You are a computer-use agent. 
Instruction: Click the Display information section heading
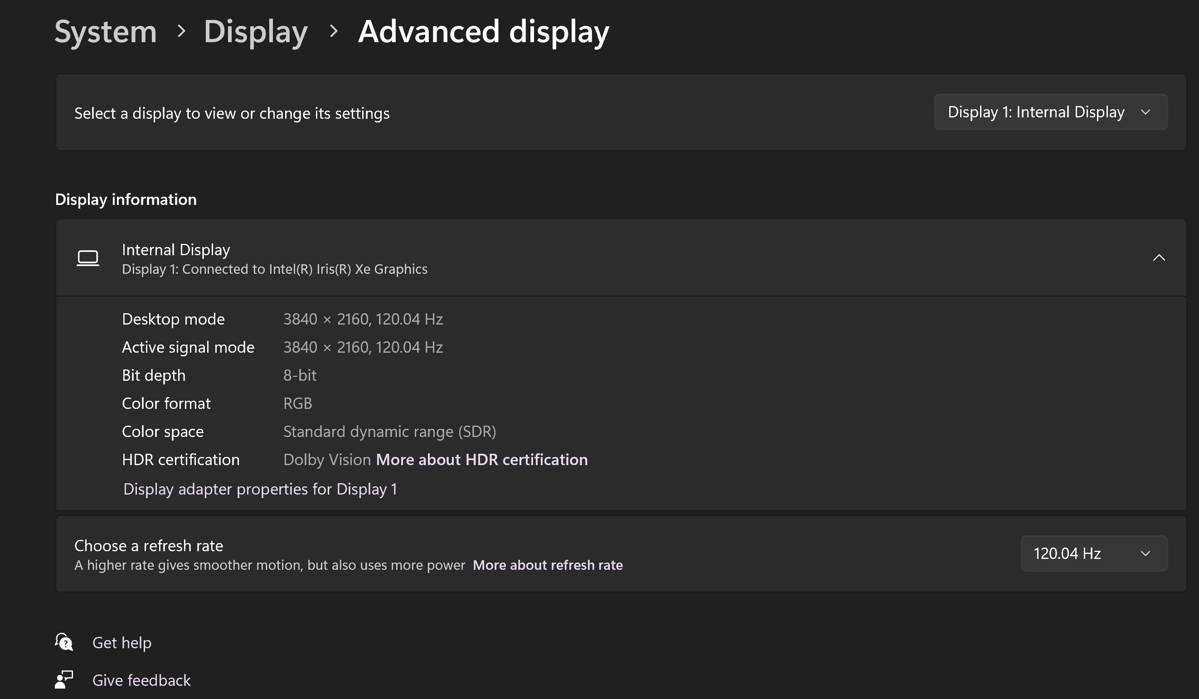point(126,200)
